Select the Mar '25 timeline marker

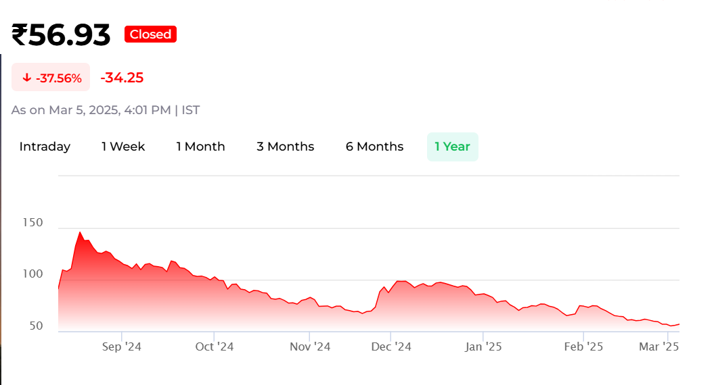(659, 346)
